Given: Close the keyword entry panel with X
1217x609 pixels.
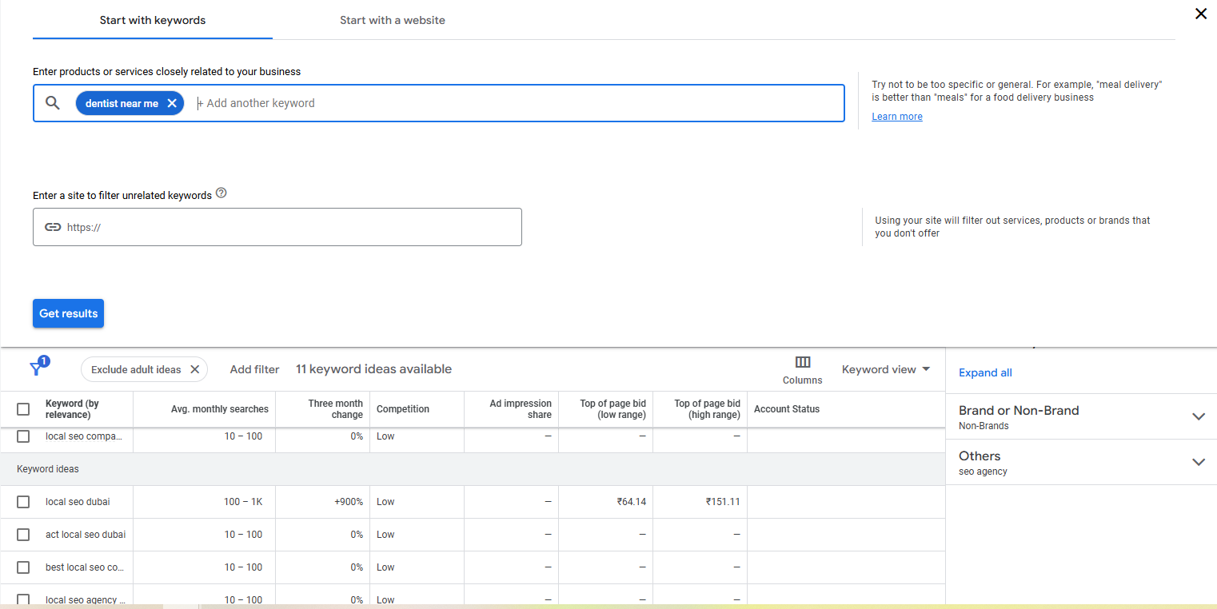Looking at the screenshot, I should click(1200, 14).
